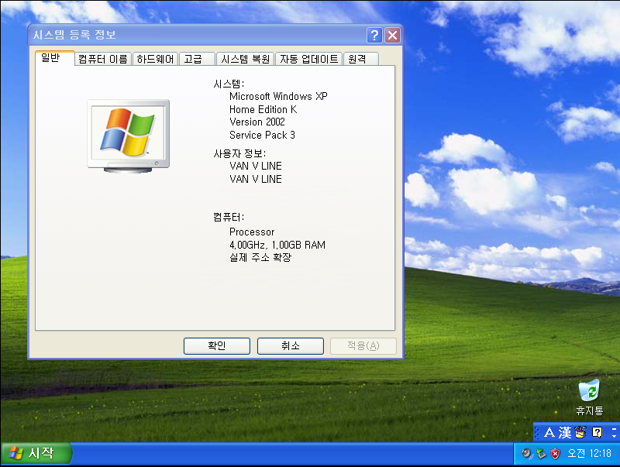
Task: Click the 취소 (Cancel) button
Action: (290, 345)
